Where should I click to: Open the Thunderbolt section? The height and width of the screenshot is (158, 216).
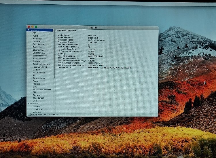[x=39, y=98]
